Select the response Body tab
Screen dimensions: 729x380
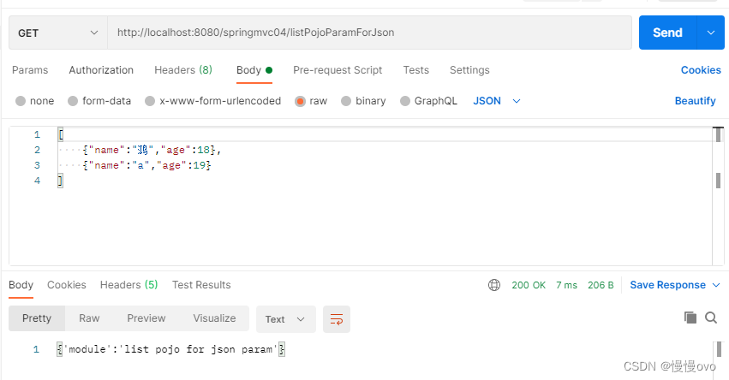coord(21,285)
